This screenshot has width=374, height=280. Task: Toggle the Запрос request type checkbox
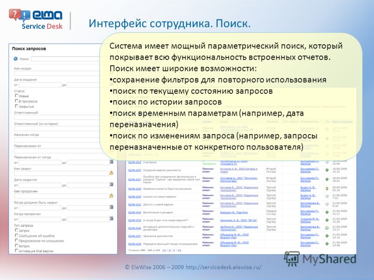(x=16, y=230)
